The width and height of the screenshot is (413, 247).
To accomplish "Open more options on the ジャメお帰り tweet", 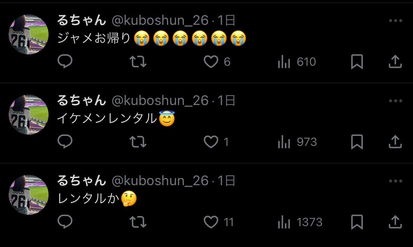I will [x=395, y=21].
